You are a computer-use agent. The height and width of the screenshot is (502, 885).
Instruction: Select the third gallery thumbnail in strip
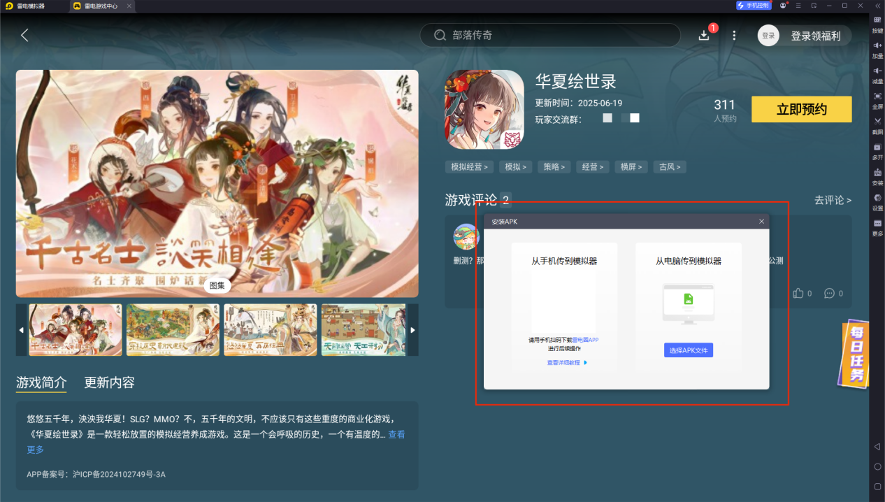[x=271, y=330]
